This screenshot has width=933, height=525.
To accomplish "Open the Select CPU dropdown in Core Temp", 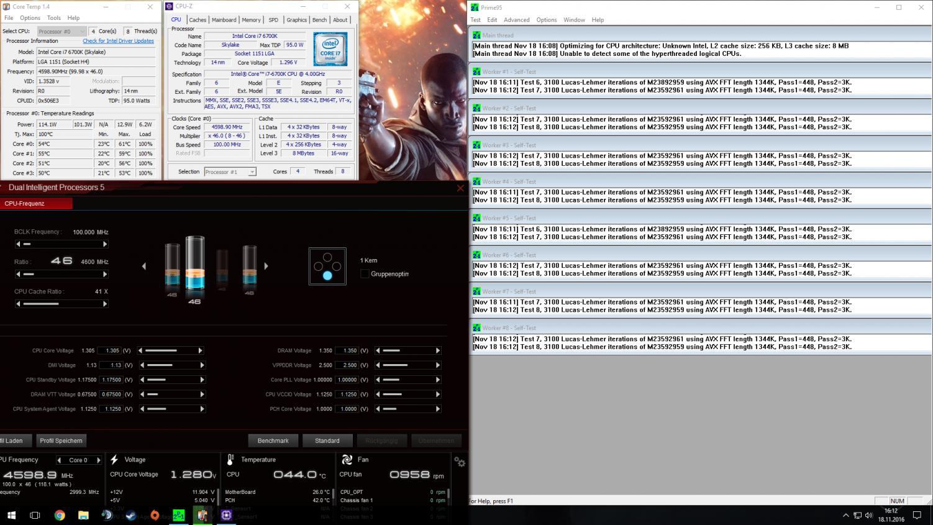I will point(61,31).
